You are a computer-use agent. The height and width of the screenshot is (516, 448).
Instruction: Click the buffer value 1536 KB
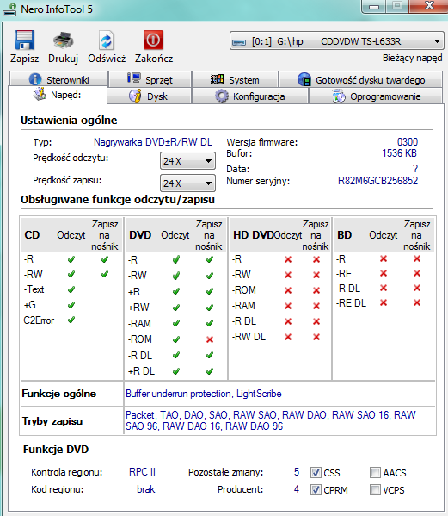399,153
